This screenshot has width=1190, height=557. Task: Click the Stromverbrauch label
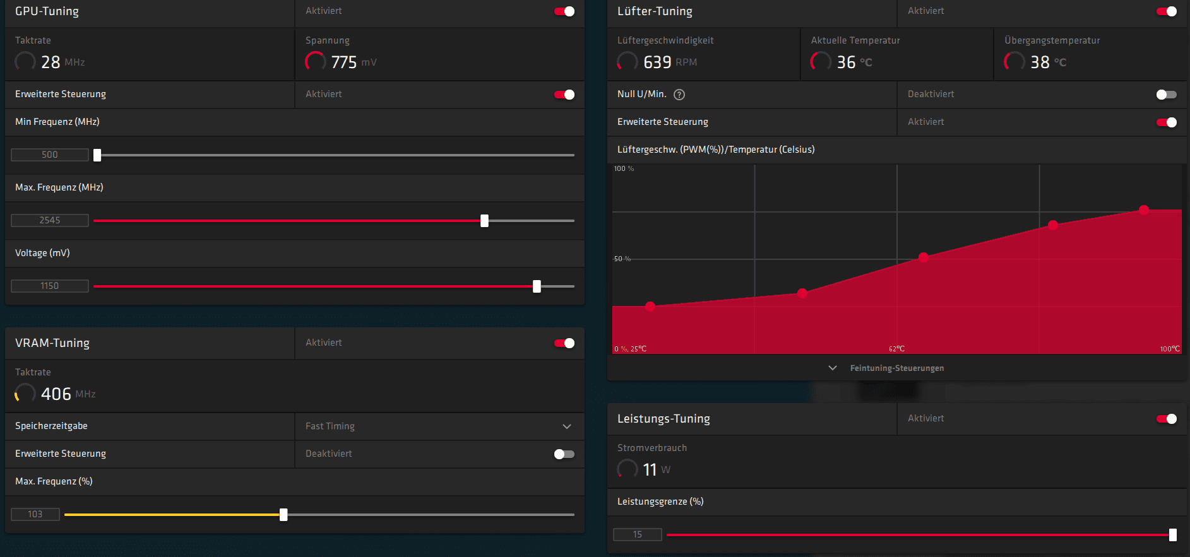click(652, 448)
